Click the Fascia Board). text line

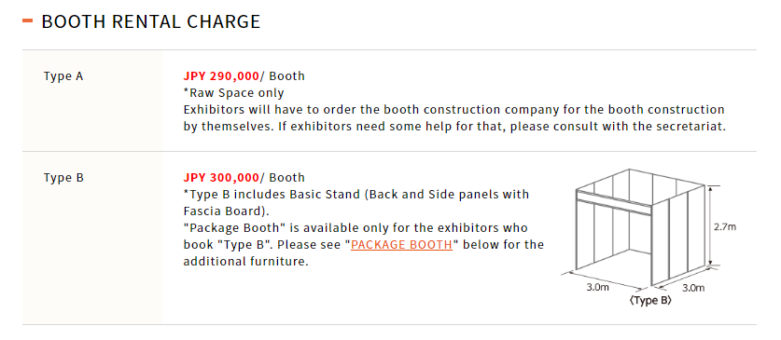226,211
